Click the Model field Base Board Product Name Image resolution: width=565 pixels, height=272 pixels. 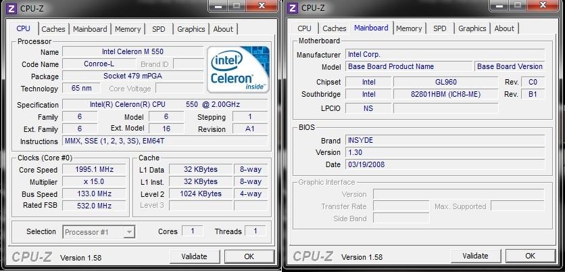(409, 66)
